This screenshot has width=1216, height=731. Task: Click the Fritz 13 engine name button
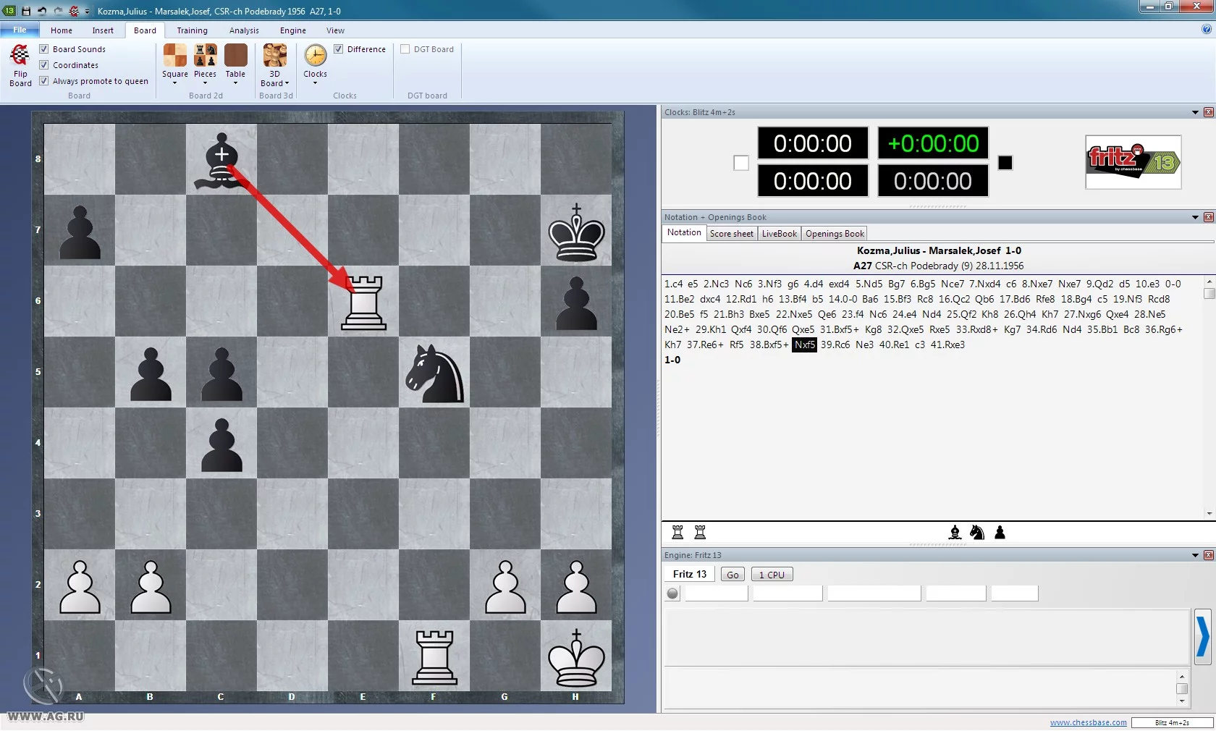(x=690, y=574)
